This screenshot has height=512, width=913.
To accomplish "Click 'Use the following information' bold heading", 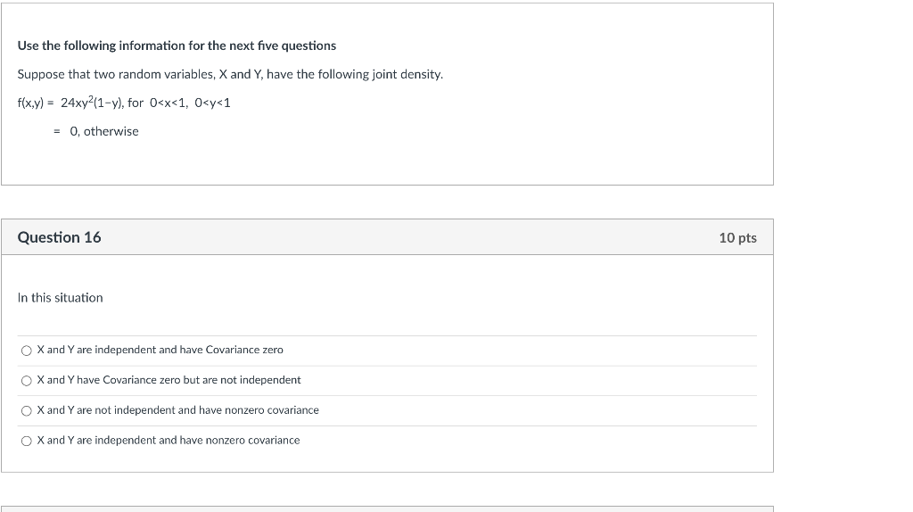I will (x=177, y=45).
